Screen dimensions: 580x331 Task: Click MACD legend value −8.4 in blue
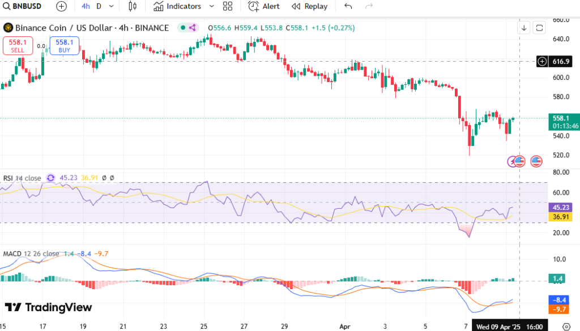point(84,254)
